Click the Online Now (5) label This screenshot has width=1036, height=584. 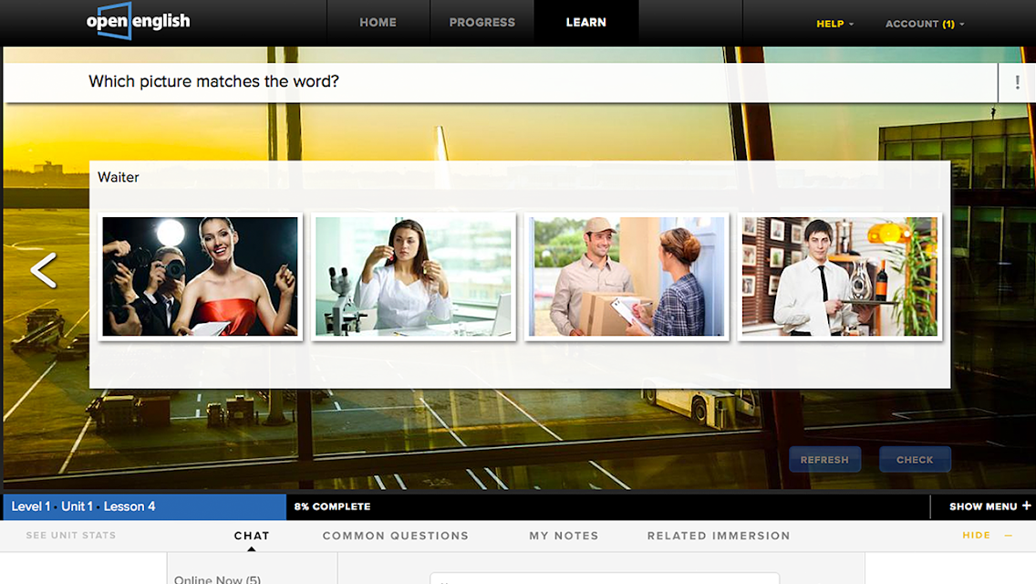click(217, 579)
